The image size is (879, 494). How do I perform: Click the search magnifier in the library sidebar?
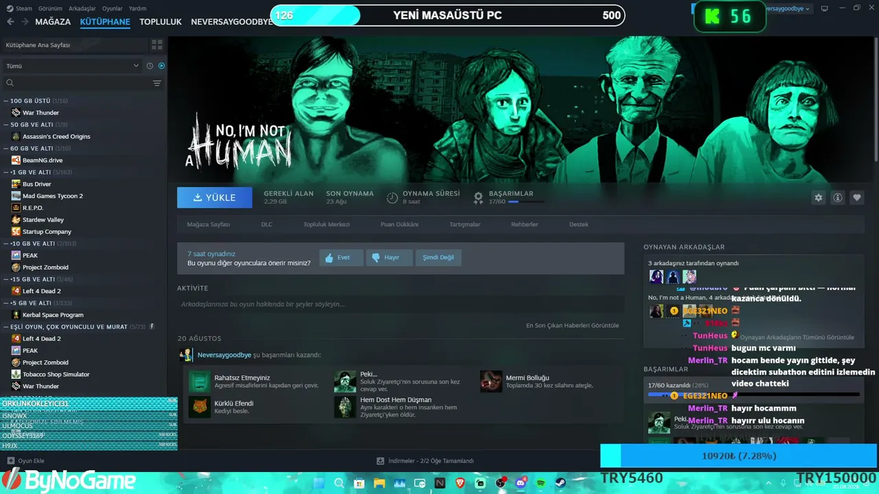(10, 83)
